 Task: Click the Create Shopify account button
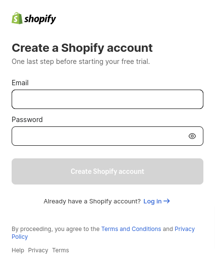(x=107, y=171)
